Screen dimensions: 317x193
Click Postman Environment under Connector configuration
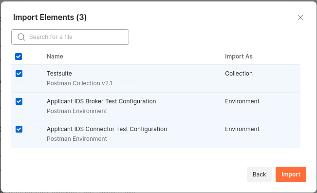tap(77, 138)
